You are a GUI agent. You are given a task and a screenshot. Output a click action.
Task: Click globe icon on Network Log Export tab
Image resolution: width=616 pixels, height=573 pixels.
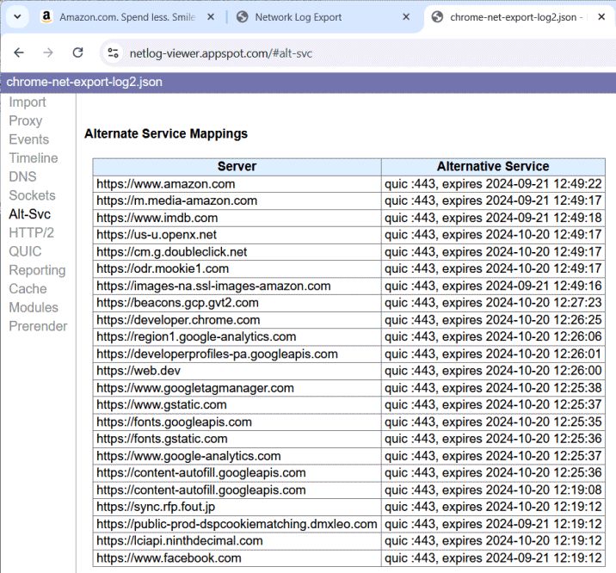click(243, 17)
